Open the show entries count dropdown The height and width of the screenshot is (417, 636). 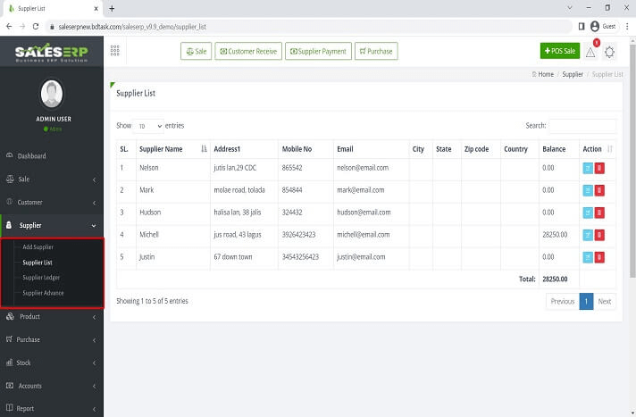148,127
